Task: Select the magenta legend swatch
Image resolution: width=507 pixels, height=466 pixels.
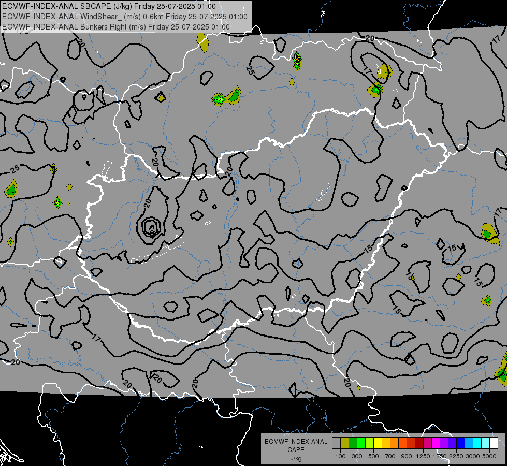Action: coord(436,443)
